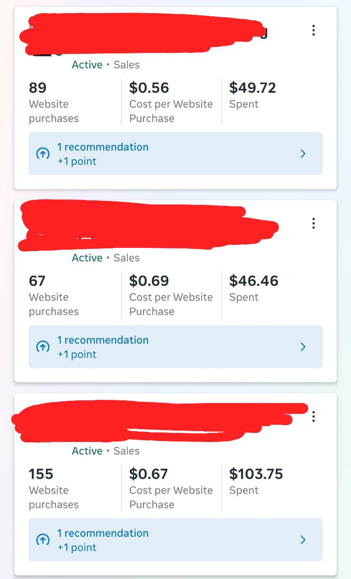The height and width of the screenshot is (579, 351).
Task: Click the 89 Website purchases metric
Action: 38,88
